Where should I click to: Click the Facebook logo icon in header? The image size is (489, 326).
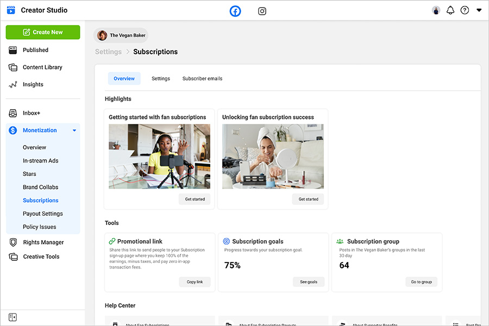tap(235, 11)
